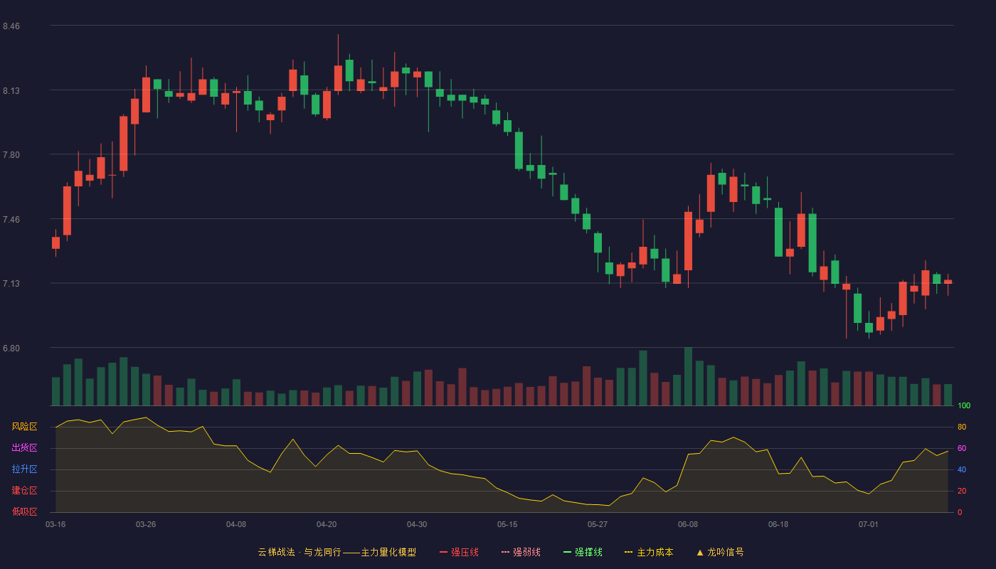The width and height of the screenshot is (996, 569).
Task: Toggle the 强撑线 legend series
Action: (583, 552)
